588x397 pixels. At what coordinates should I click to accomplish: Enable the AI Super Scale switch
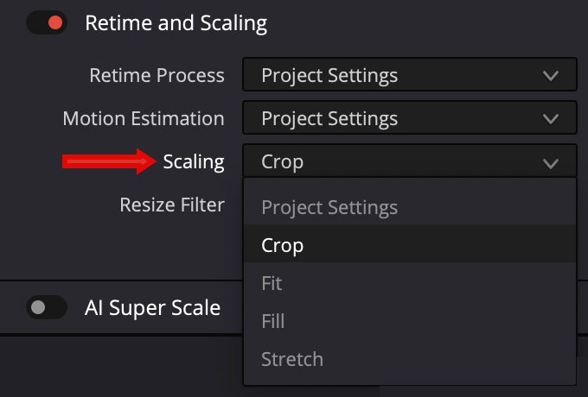pos(47,307)
